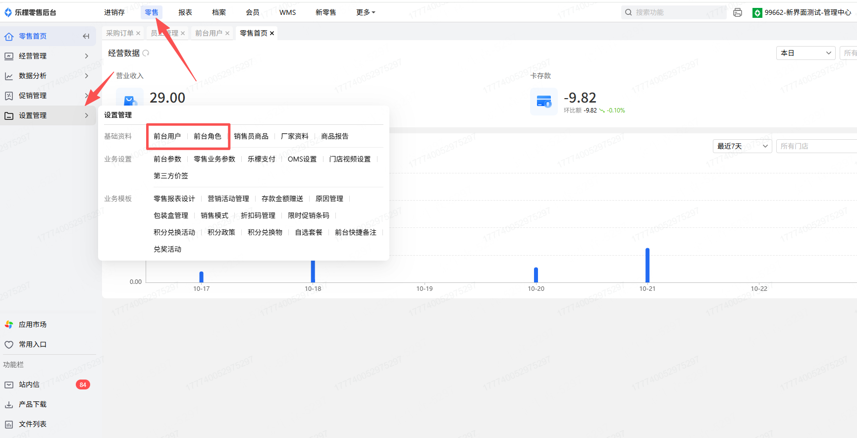Screen dimensions: 857x438
Task: Click the 零售首页 home icon in sidebar
Action: coord(9,36)
